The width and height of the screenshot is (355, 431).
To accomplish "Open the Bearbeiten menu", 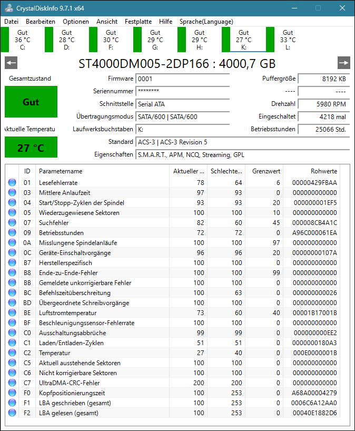I will point(41,22).
